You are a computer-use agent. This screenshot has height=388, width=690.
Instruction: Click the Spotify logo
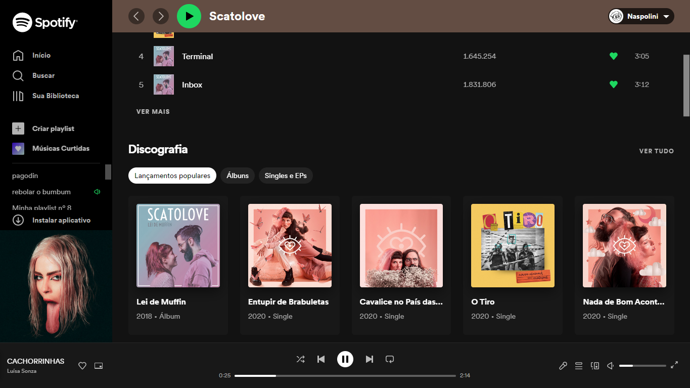coord(45,22)
